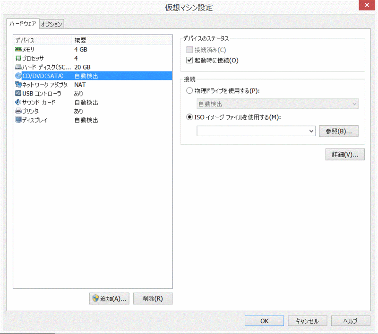The width and height of the screenshot is (378, 334).
Task: Select the 物理ドライブを使用する radio button
Action: point(189,91)
